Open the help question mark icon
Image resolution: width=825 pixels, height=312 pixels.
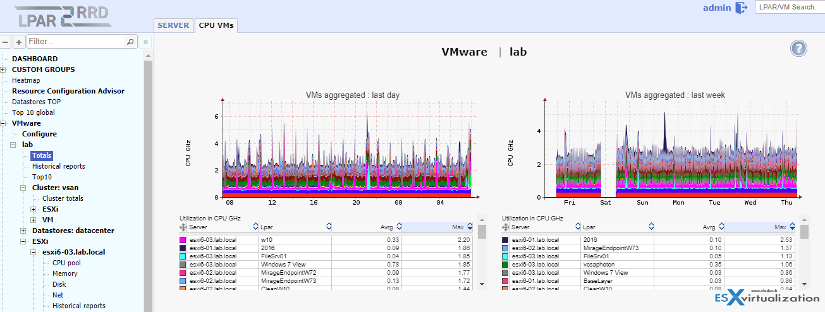tap(798, 48)
